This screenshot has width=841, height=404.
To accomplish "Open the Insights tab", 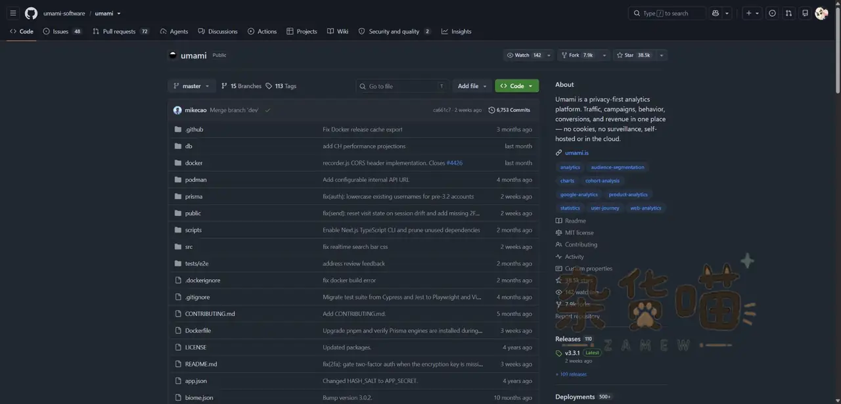I will point(456,32).
